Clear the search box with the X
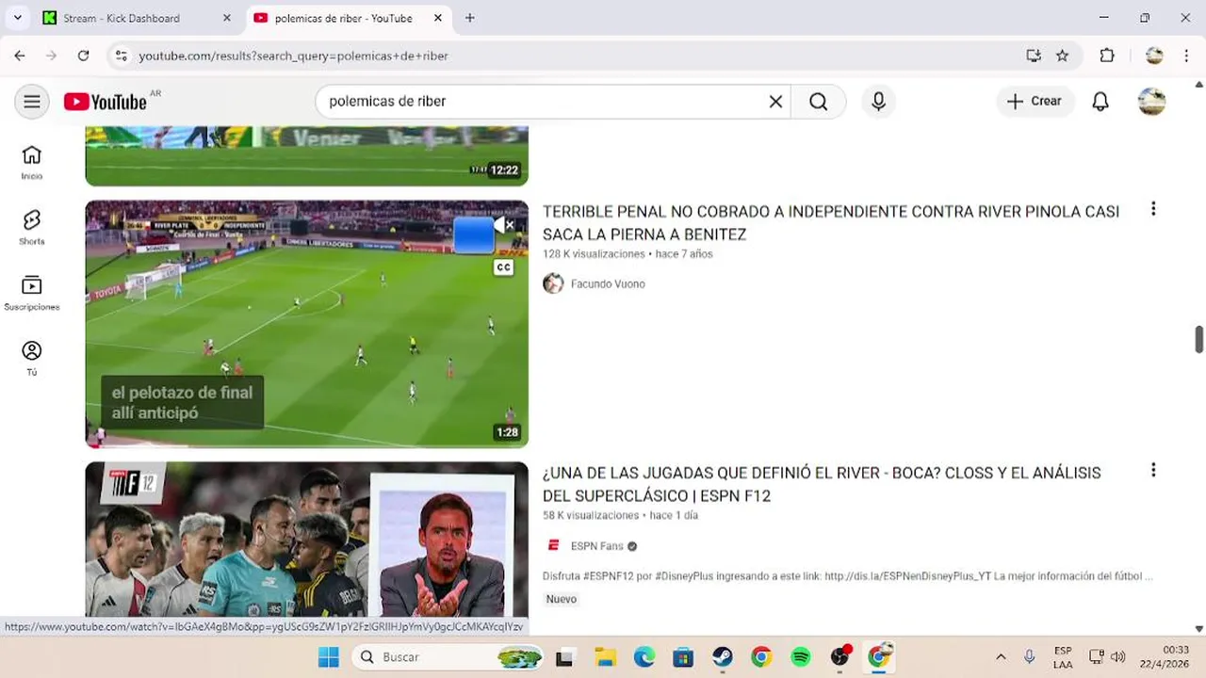1206x678 pixels. coord(775,102)
